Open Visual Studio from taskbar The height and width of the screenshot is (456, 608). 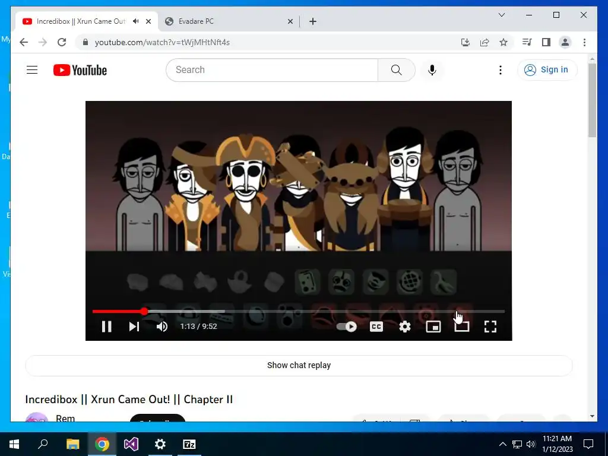131,444
